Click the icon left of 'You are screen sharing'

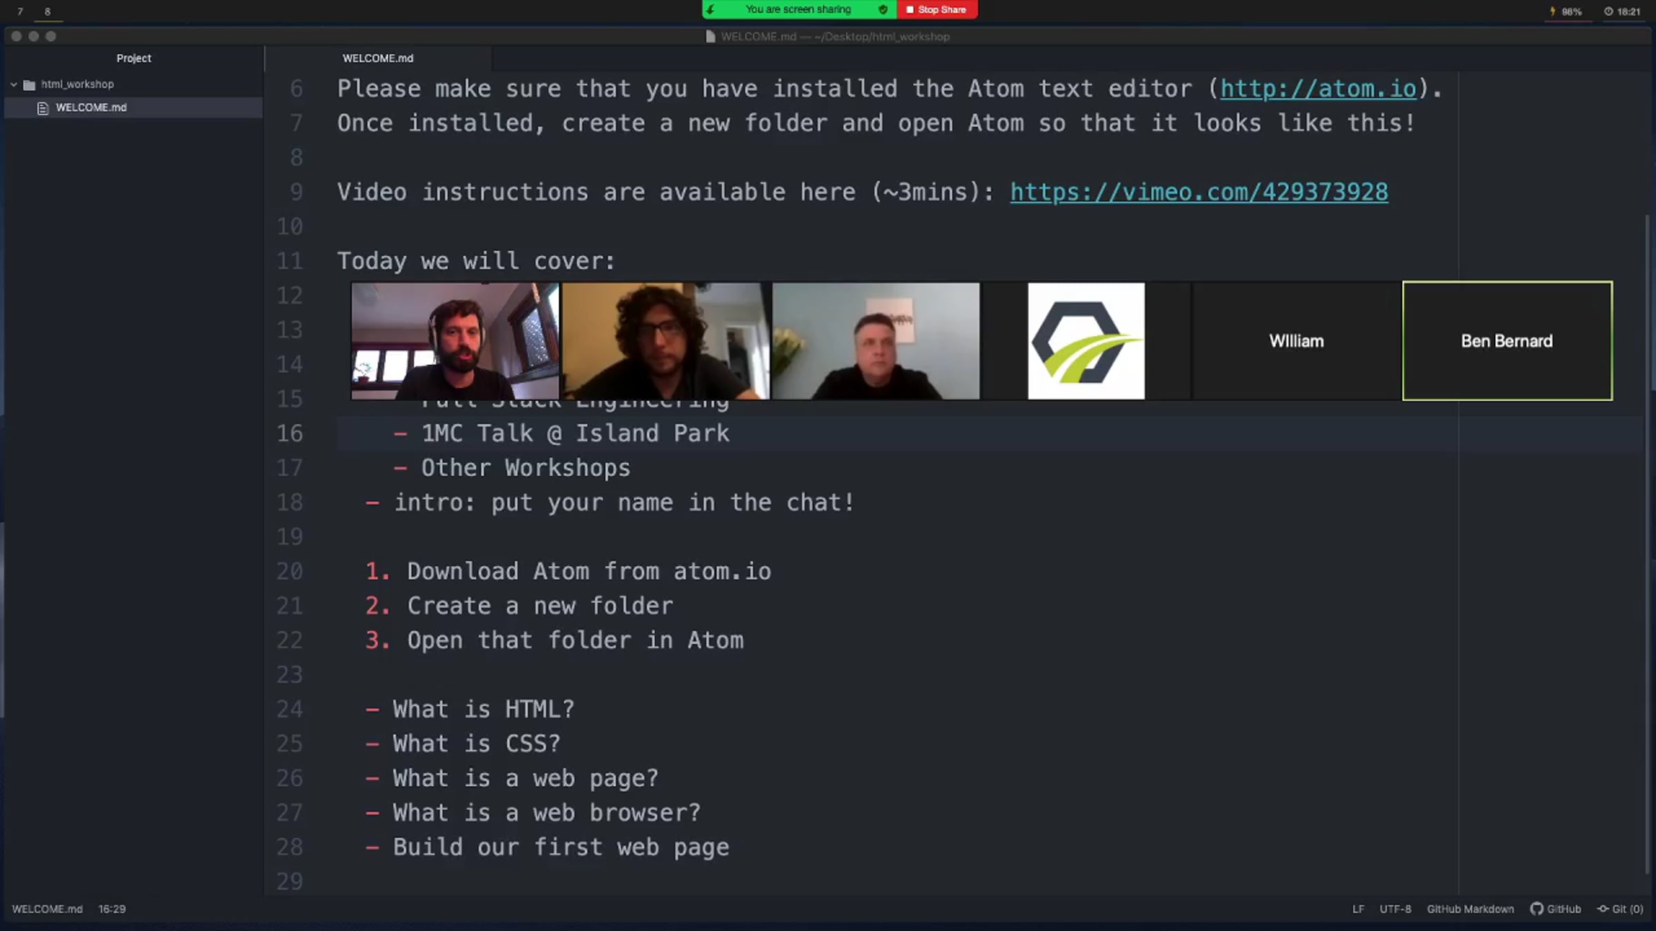711,10
